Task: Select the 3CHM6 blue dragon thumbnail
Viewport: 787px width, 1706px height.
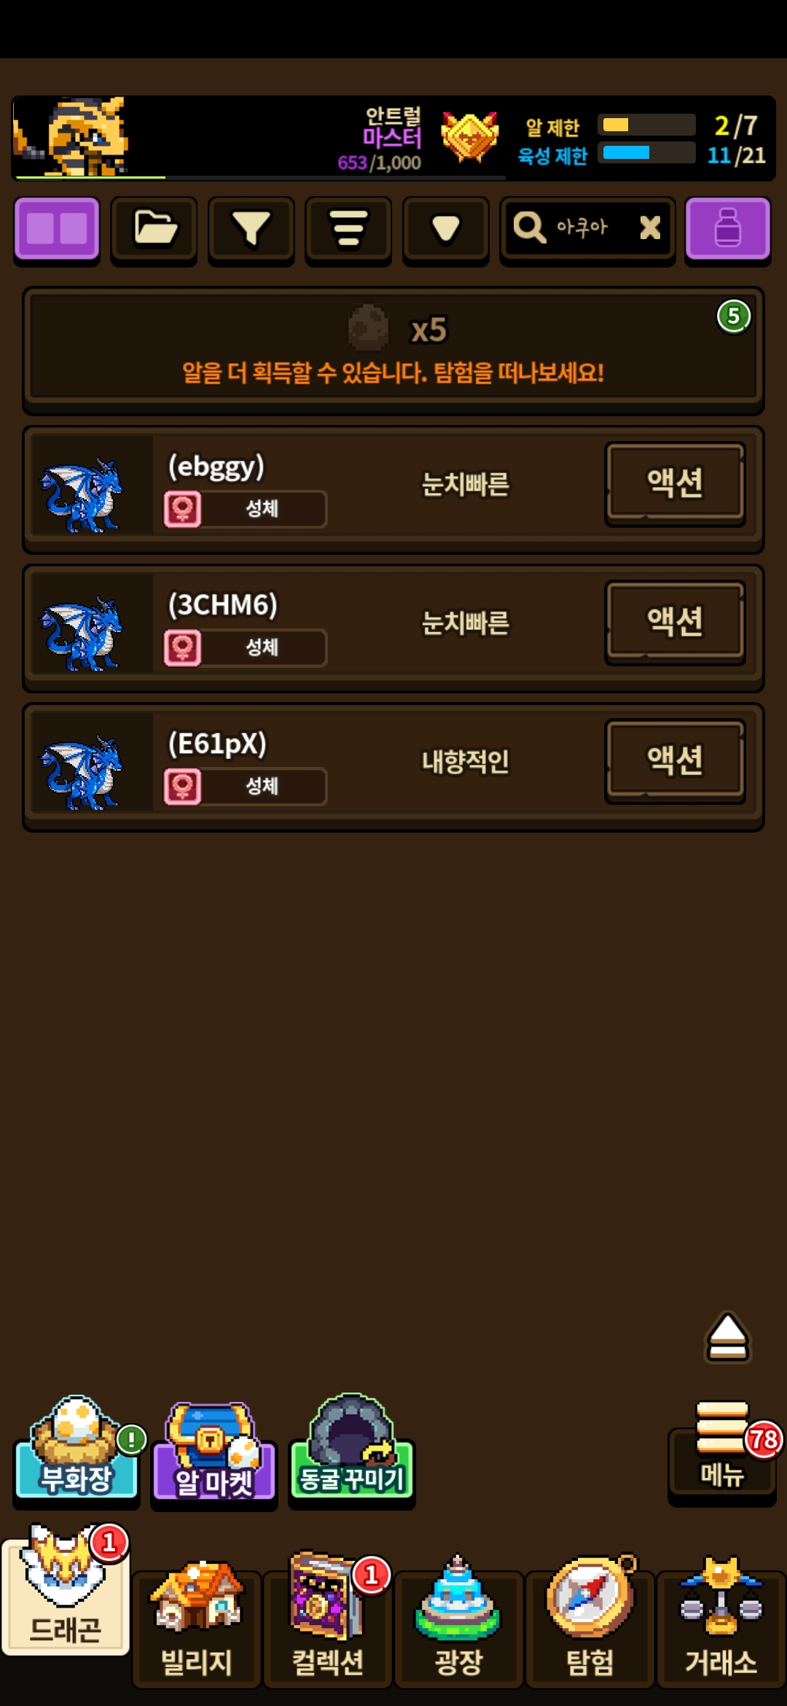Action: click(82, 631)
